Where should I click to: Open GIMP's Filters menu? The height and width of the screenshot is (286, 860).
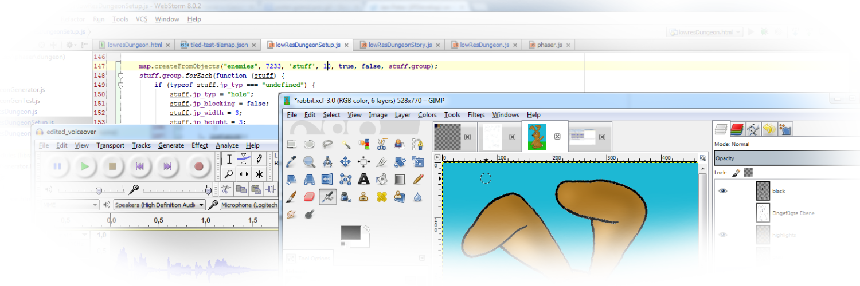pos(476,115)
